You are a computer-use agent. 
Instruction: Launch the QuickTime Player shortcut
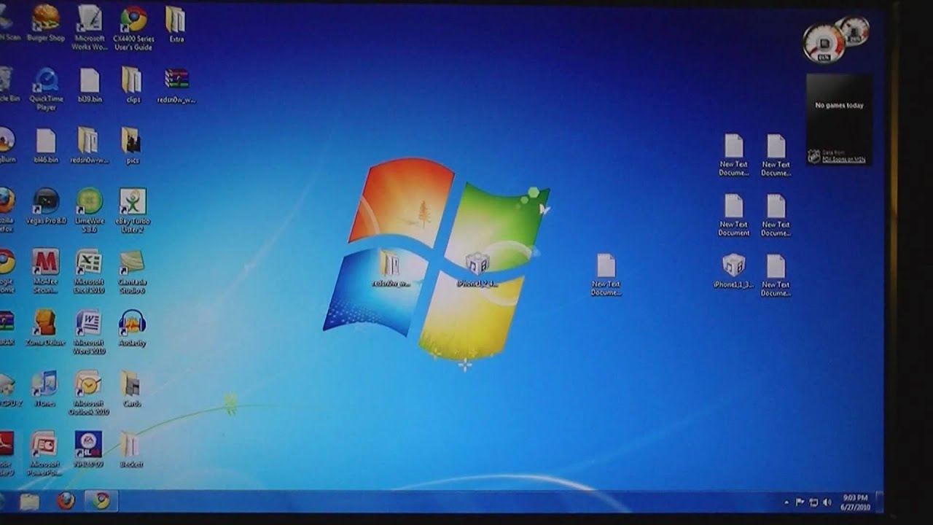pyautogui.click(x=46, y=89)
